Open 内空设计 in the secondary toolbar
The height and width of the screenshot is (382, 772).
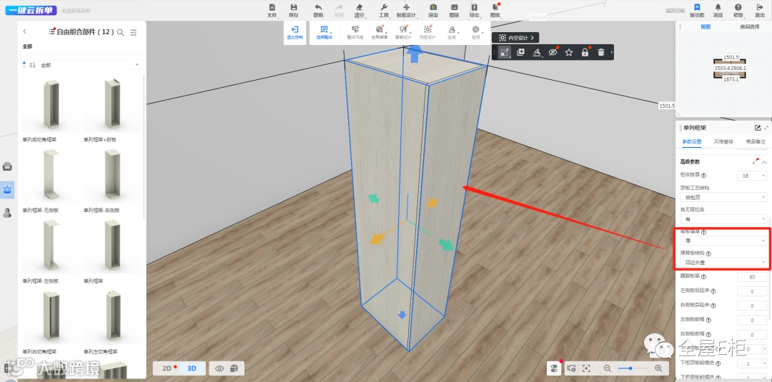pos(427,32)
